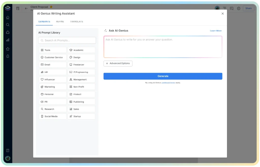Open the settings gear in top bar
Image resolution: width=260 pixels, height=167 pixels.
pyautogui.click(x=239, y=8)
